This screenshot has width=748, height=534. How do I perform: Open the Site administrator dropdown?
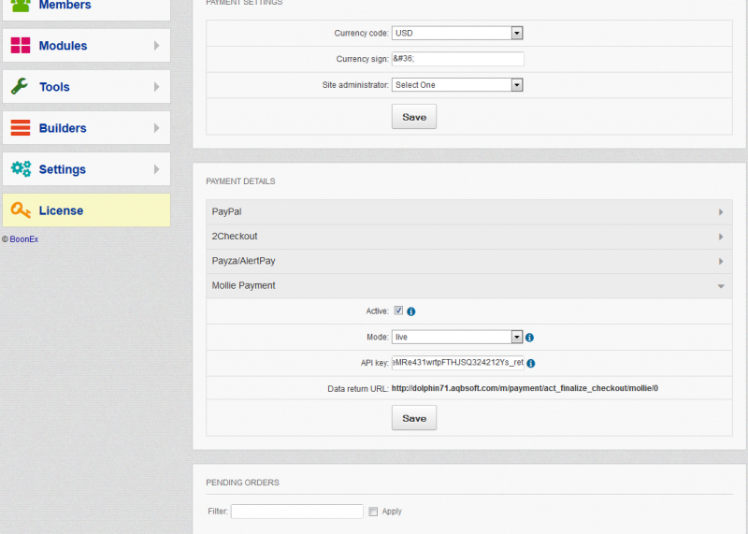[457, 85]
